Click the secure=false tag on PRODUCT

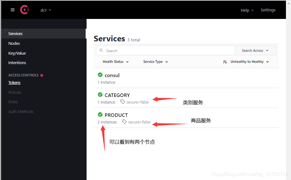[139, 122]
